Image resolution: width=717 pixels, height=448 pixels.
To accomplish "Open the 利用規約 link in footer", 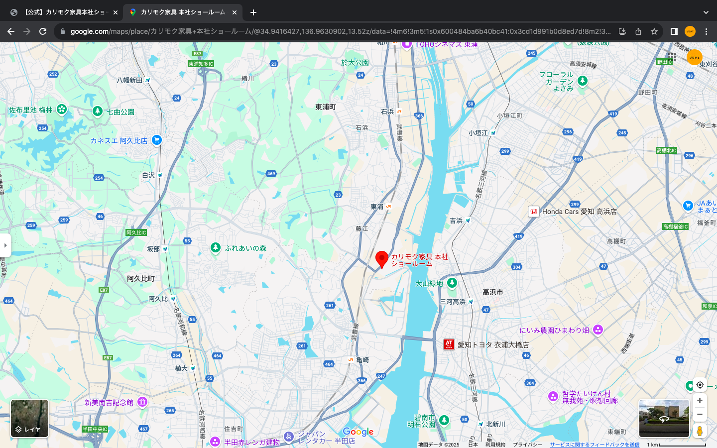I will tap(495, 445).
